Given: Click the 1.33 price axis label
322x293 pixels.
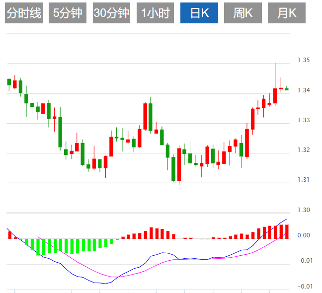Looking at the screenshot, I should (304, 120).
